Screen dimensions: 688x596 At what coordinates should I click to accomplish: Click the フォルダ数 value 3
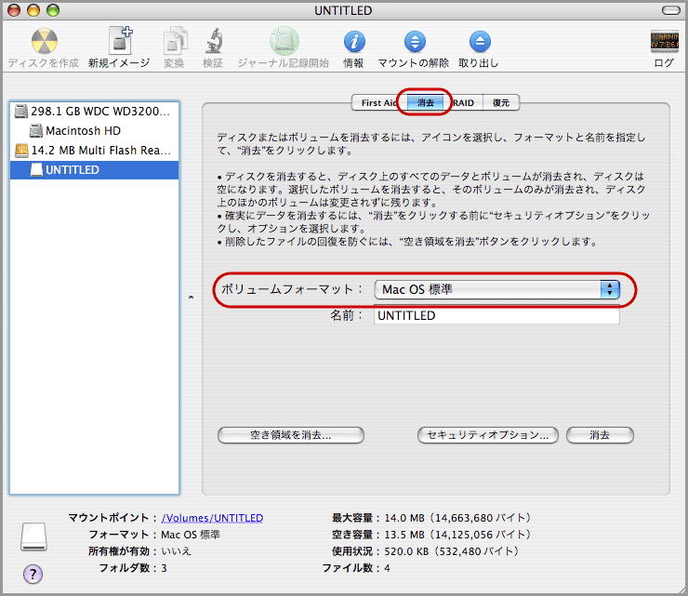(165, 568)
